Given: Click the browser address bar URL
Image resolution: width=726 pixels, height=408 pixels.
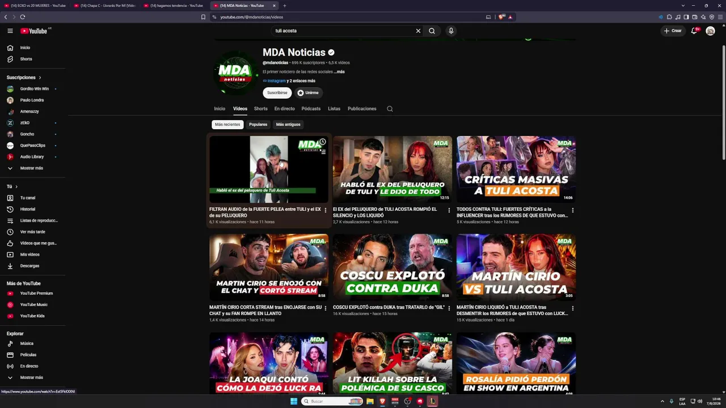Looking at the screenshot, I should 251,17.
